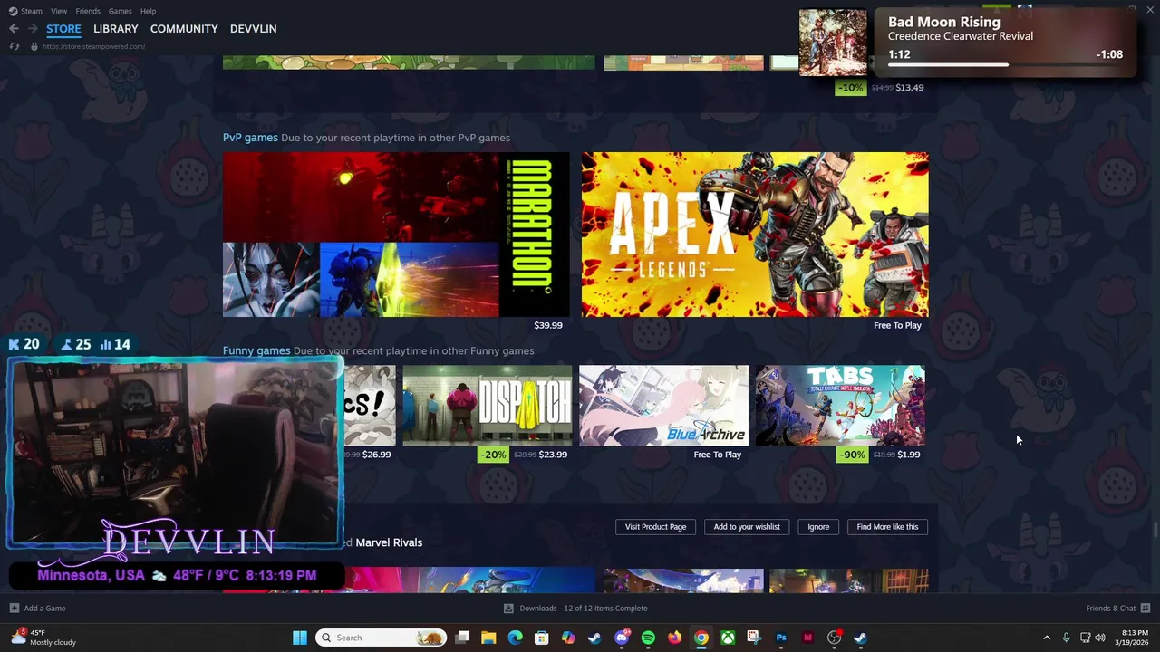1160x652 pixels.
Task: Go back with the Steam back arrow
Action: [14, 29]
